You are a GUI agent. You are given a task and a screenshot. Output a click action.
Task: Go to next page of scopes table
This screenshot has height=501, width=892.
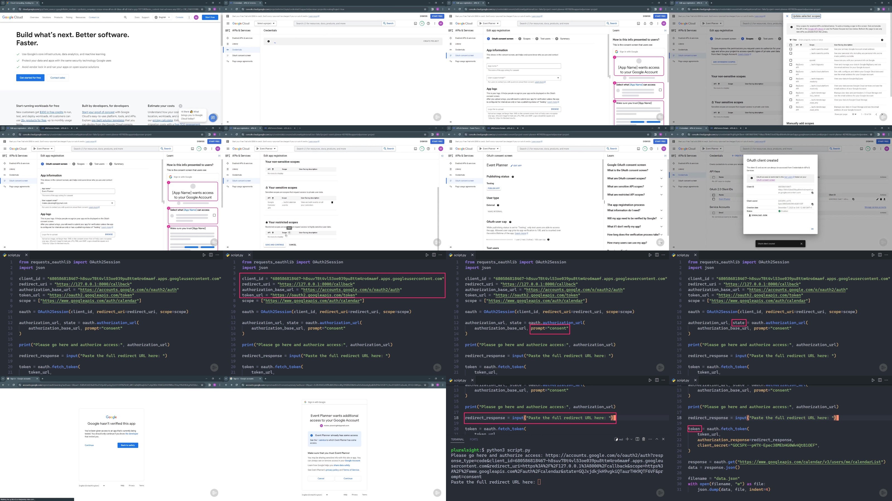coord(882,114)
